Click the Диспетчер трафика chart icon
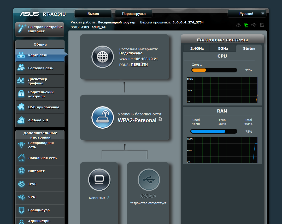Image resolution: width=282 pixels, height=224 pixels. [x=21, y=80]
